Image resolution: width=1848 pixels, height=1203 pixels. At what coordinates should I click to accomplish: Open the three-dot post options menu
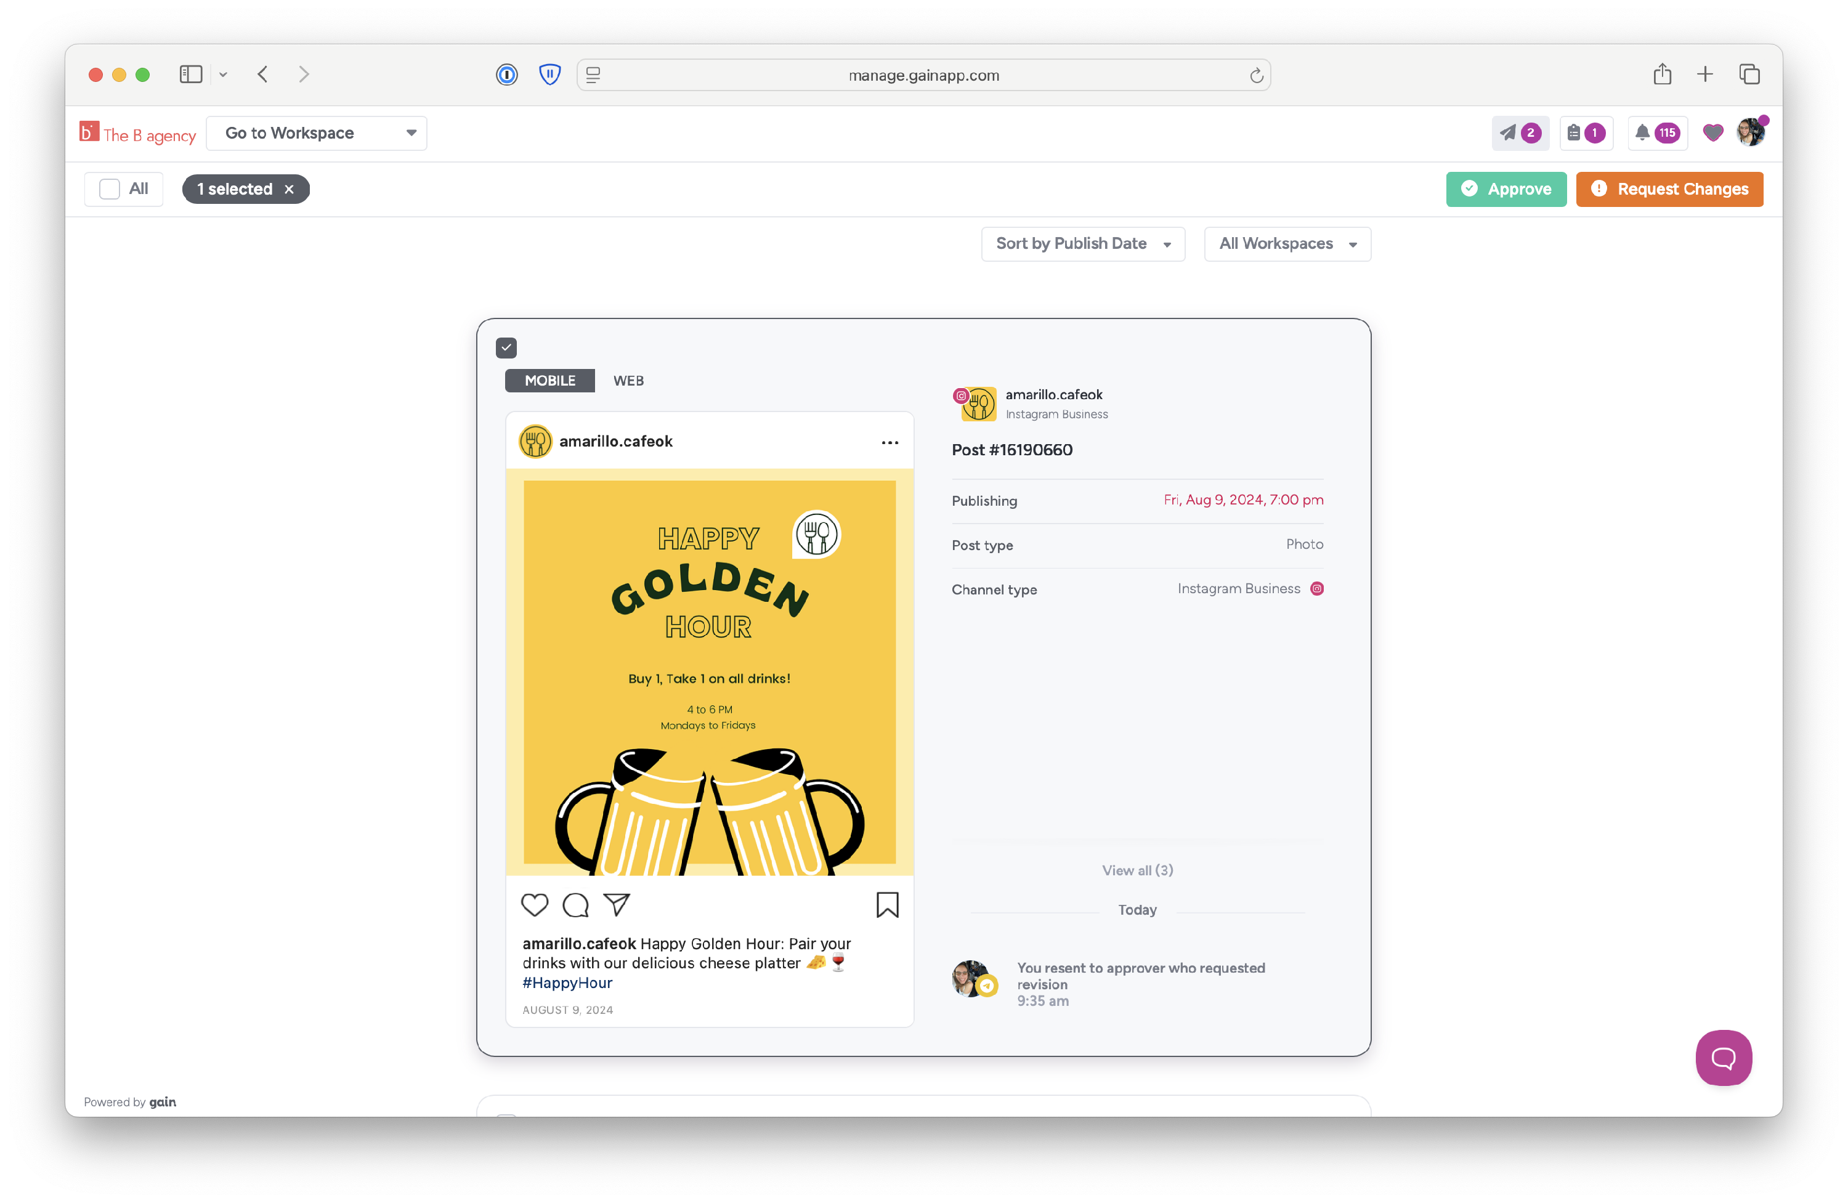pos(890,443)
